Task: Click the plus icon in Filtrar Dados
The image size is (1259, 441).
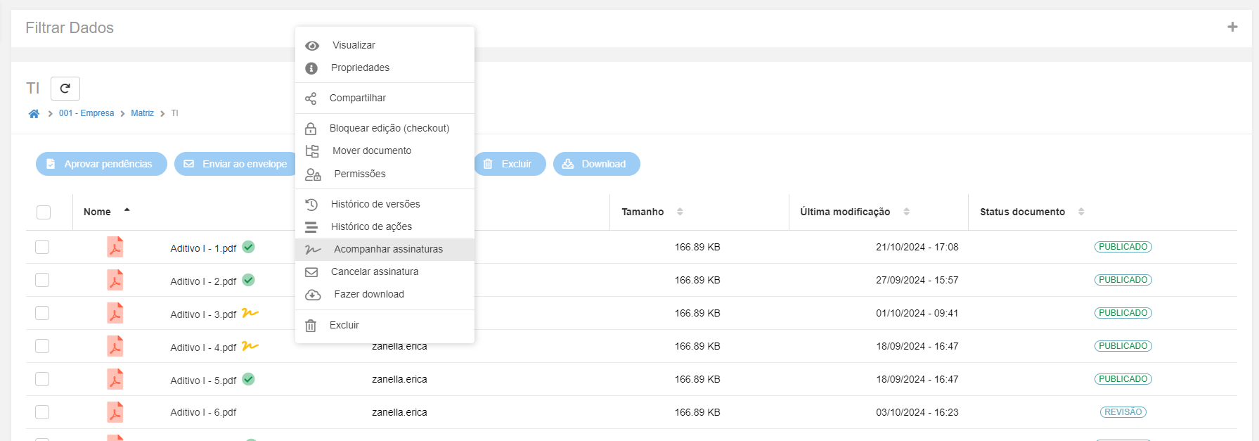Action: point(1232,27)
